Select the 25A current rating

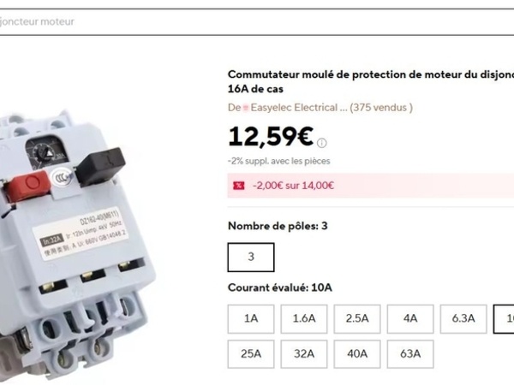pyautogui.click(x=251, y=353)
